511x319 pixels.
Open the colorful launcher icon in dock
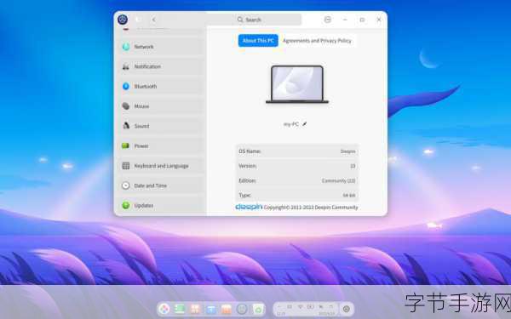pyautogui.click(x=164, y=309)
